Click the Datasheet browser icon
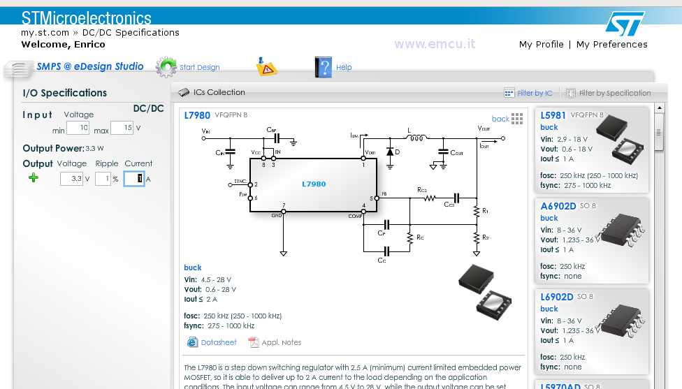Screen dimensions: 682x389 (192, 342)
